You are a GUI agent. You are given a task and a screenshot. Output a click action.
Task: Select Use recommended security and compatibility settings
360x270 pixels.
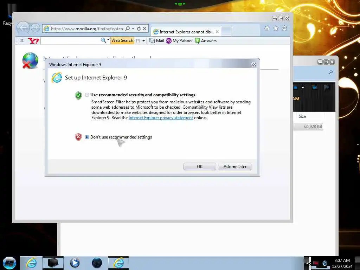tap(87, 95)
